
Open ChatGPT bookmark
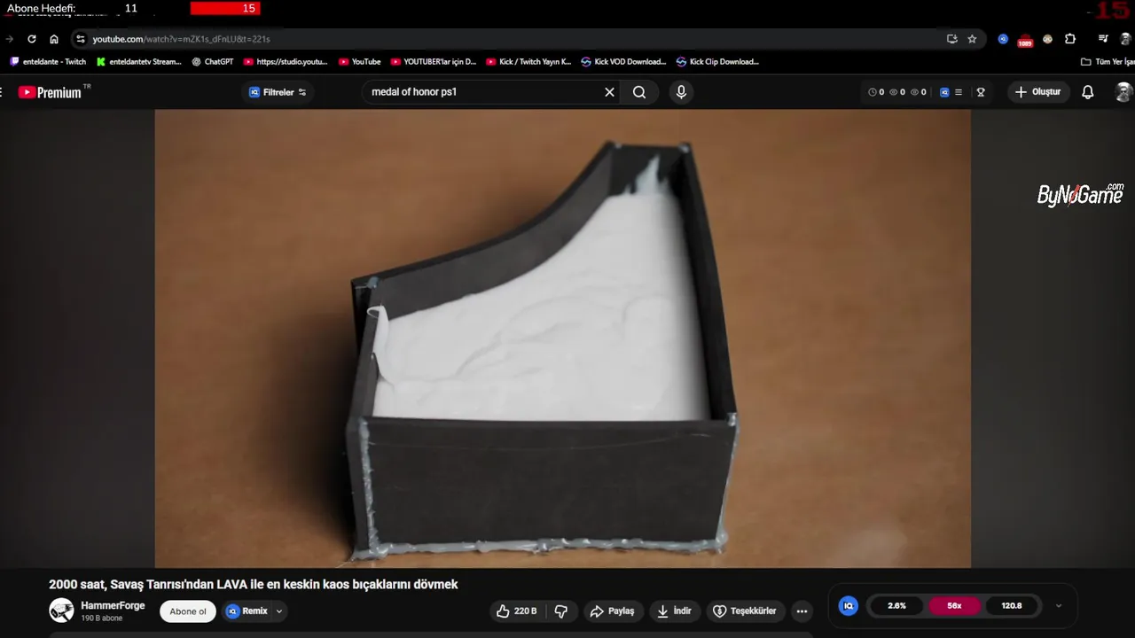point(213,62)
